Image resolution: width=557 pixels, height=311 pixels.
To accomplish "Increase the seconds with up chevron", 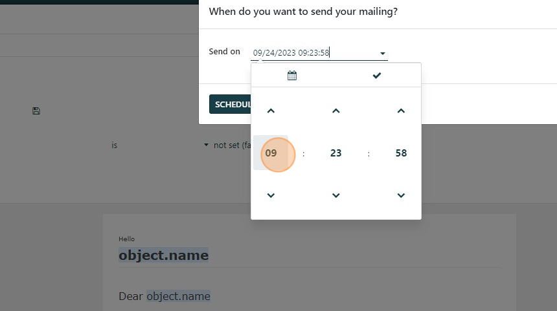I will click(x=401, y=111).
